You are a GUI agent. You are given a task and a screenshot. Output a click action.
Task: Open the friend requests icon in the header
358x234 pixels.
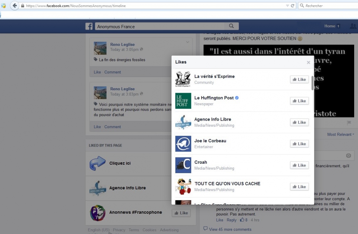point(353,26)
